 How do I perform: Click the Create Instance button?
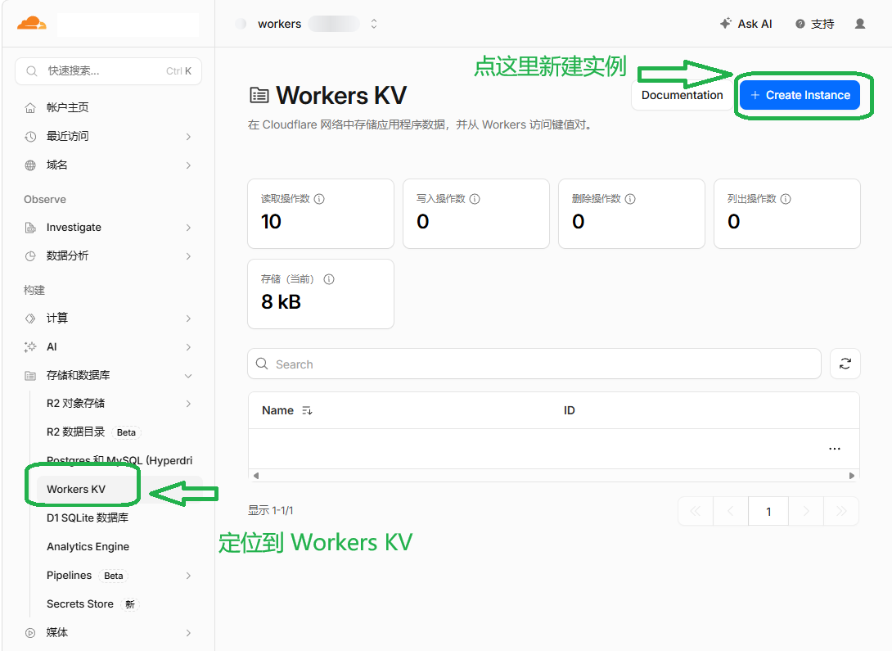tap(800, 95)
